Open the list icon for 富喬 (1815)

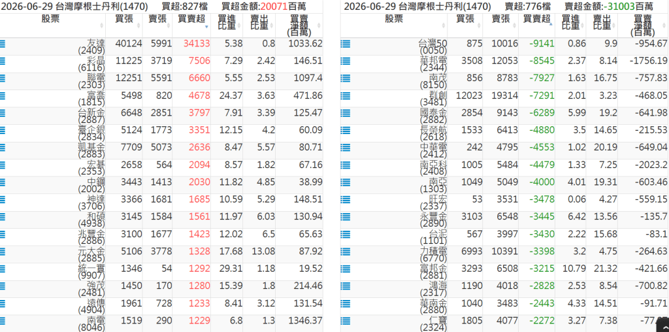pos(2,95)
